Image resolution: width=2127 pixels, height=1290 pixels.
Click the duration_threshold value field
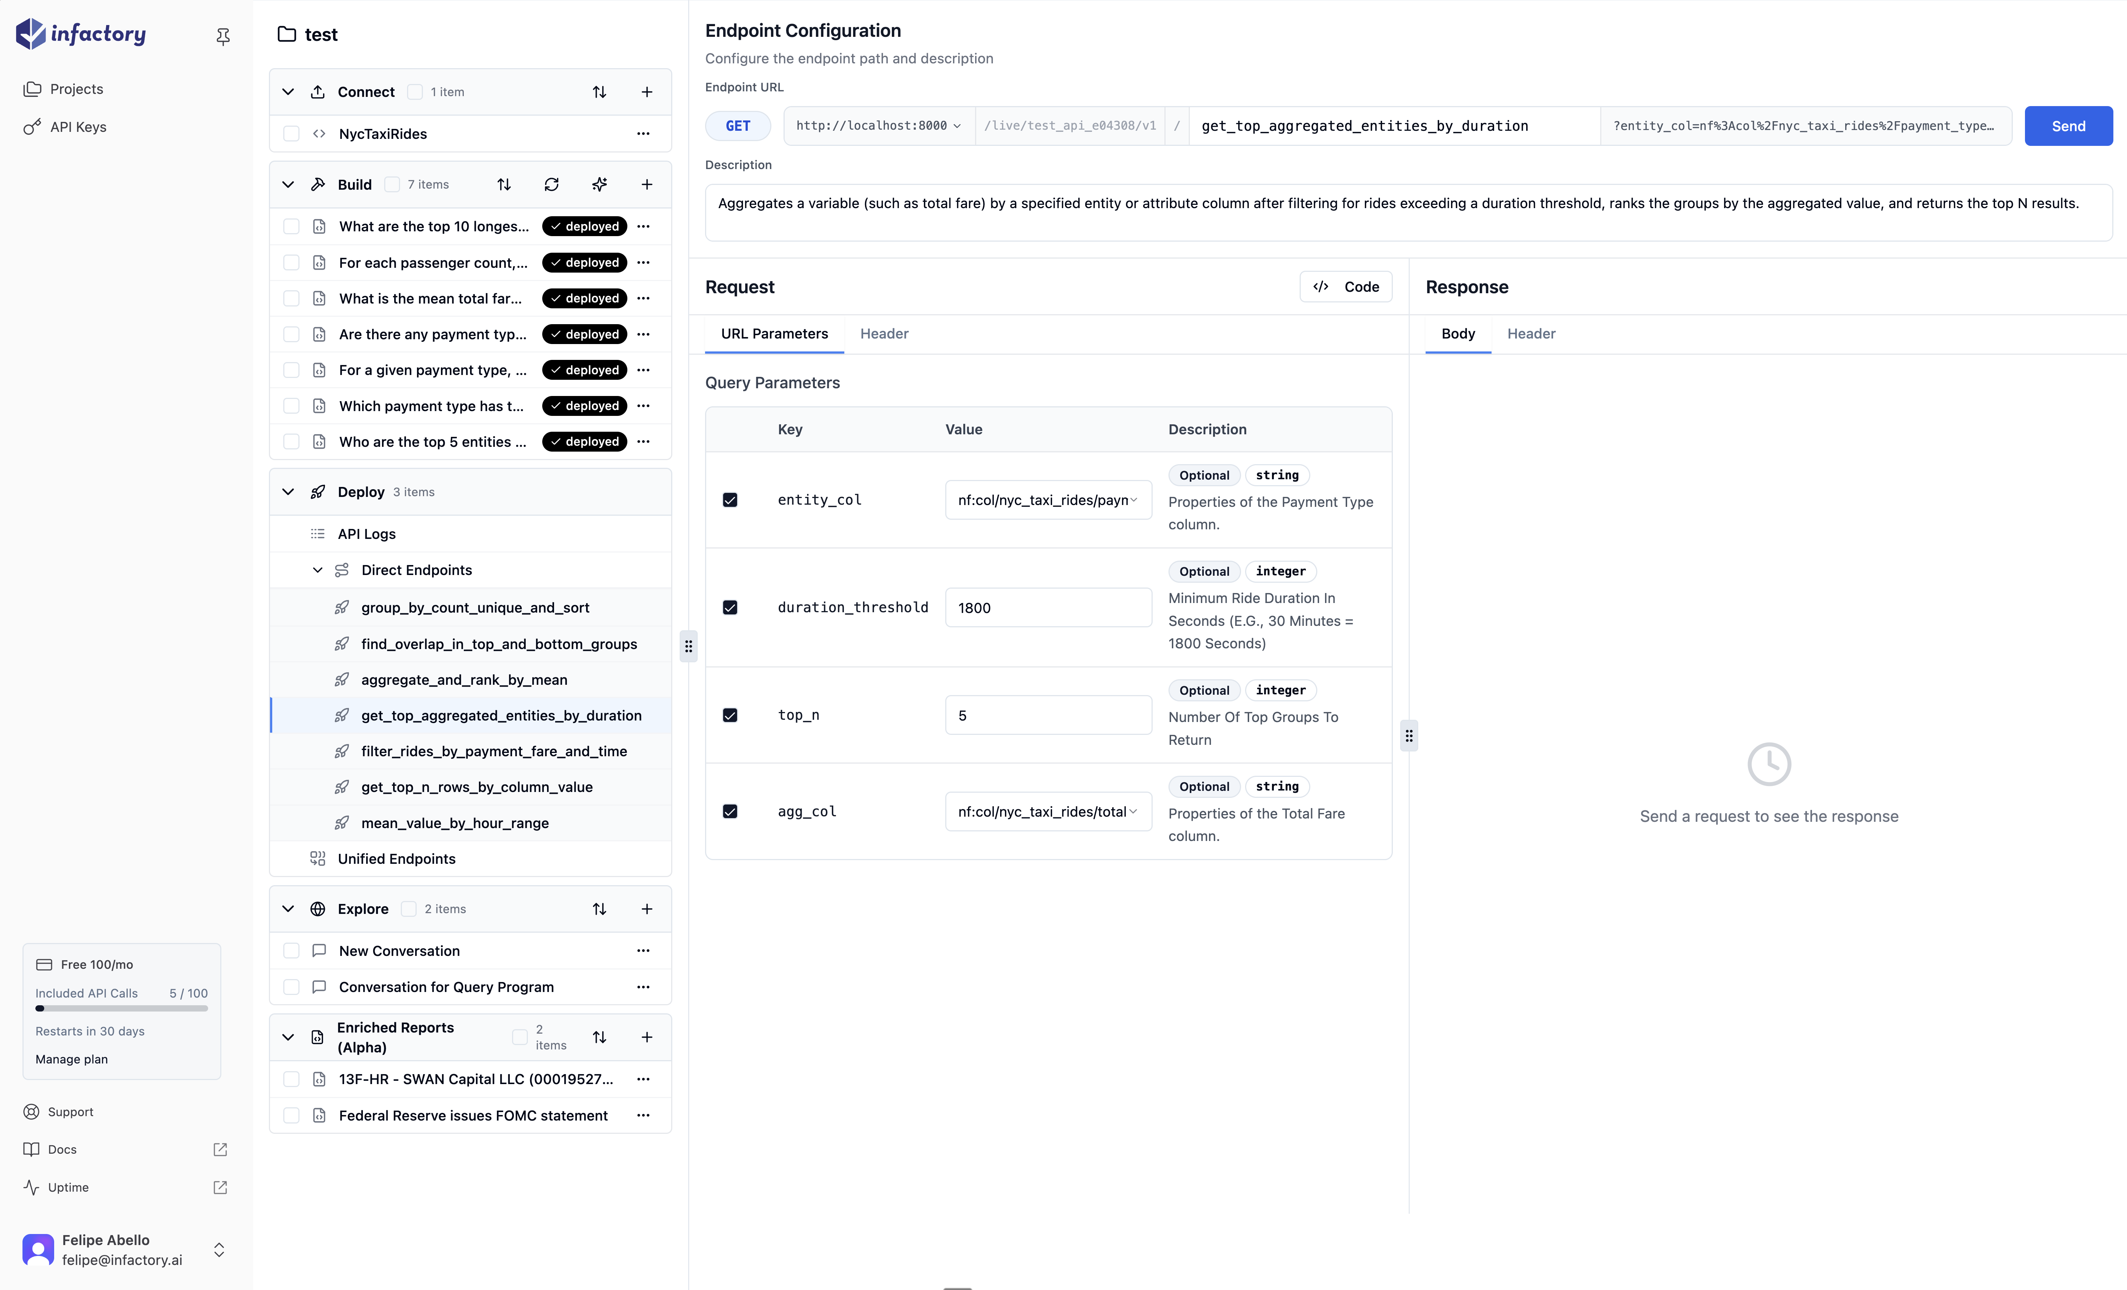1048,607
